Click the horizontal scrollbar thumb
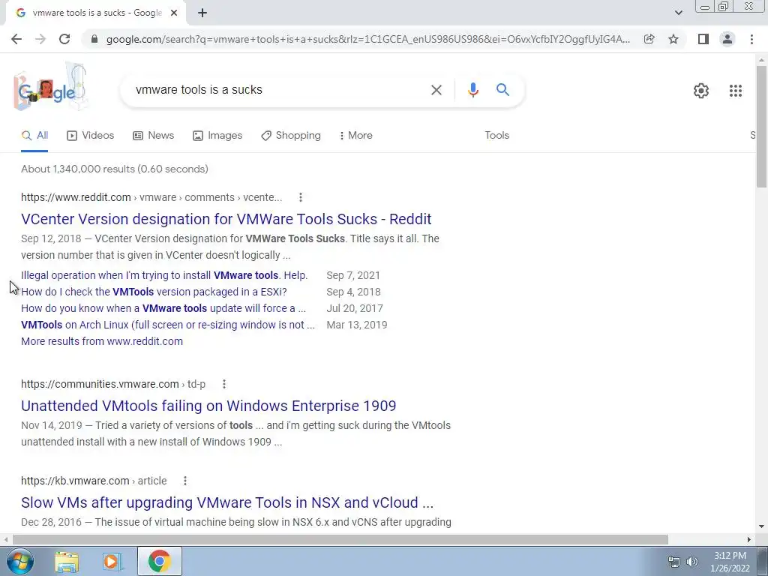The height and width of the screenshot is (576, 768). click(x=340, y=539)
